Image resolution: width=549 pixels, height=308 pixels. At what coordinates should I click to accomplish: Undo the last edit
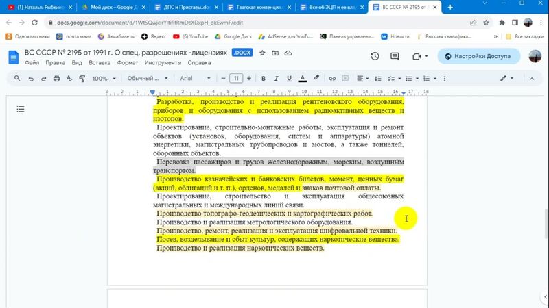click(x=31, y=79)
